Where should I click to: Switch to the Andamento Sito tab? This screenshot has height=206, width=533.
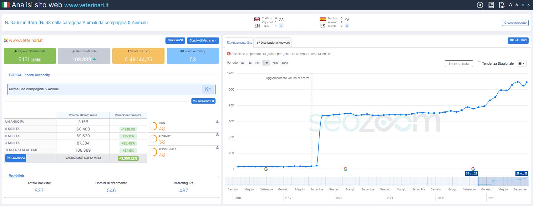240,43
